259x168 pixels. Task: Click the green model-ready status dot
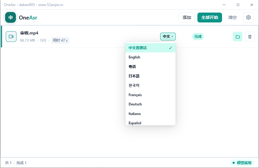233,163
